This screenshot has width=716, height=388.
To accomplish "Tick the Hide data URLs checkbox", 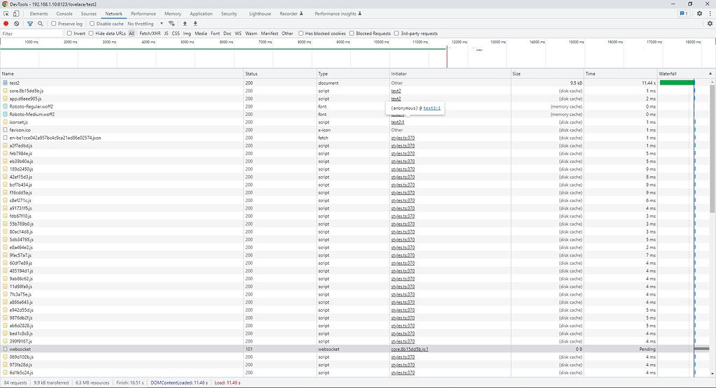I will (x=92, y=34).
